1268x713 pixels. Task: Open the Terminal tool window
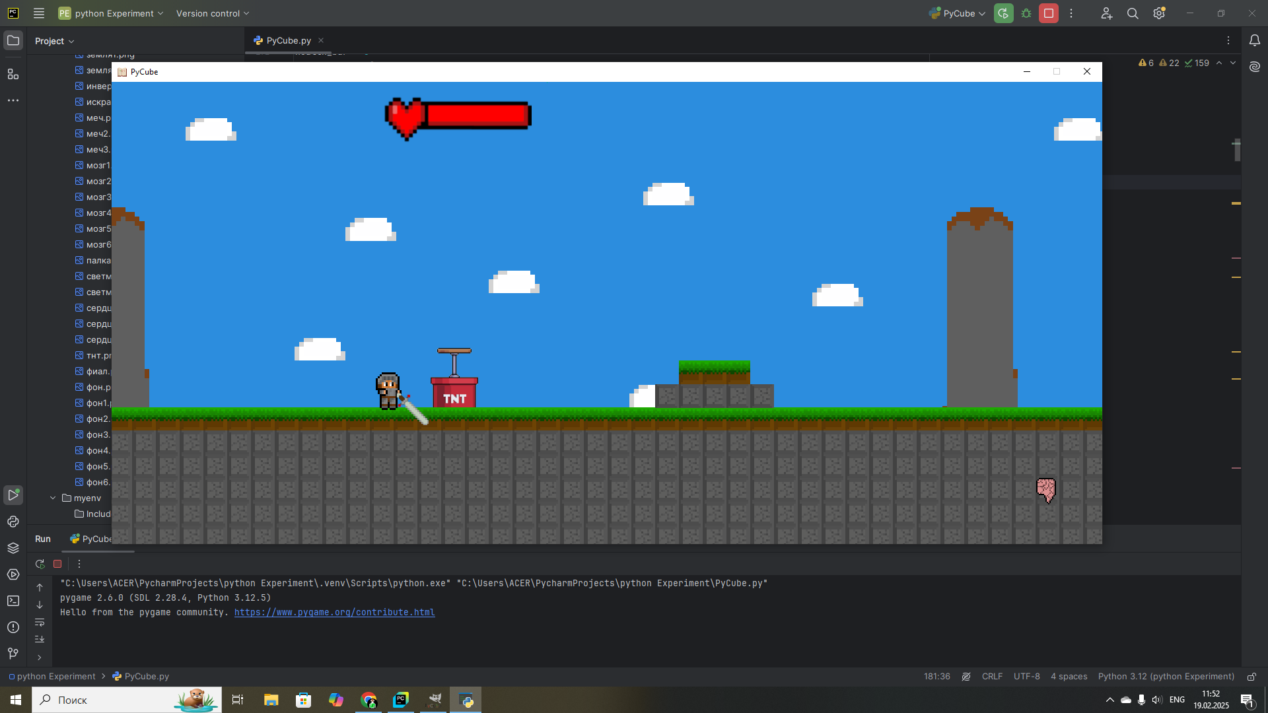13,601
